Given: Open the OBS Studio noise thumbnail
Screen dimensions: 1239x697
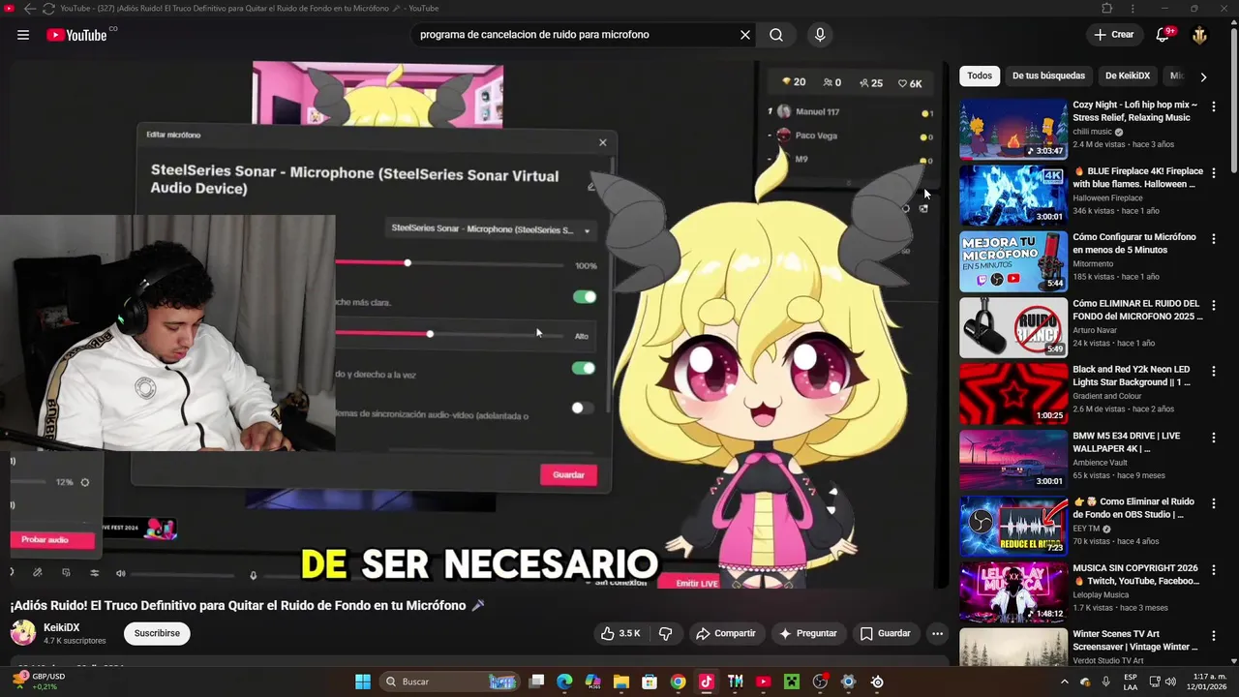Looking at the screenshot, I should [1013, 526].
